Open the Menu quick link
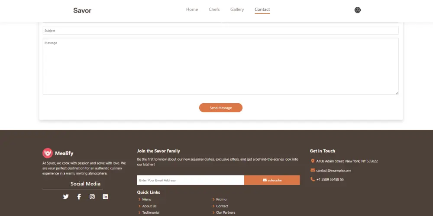433x216 pixels. (147, 200)
